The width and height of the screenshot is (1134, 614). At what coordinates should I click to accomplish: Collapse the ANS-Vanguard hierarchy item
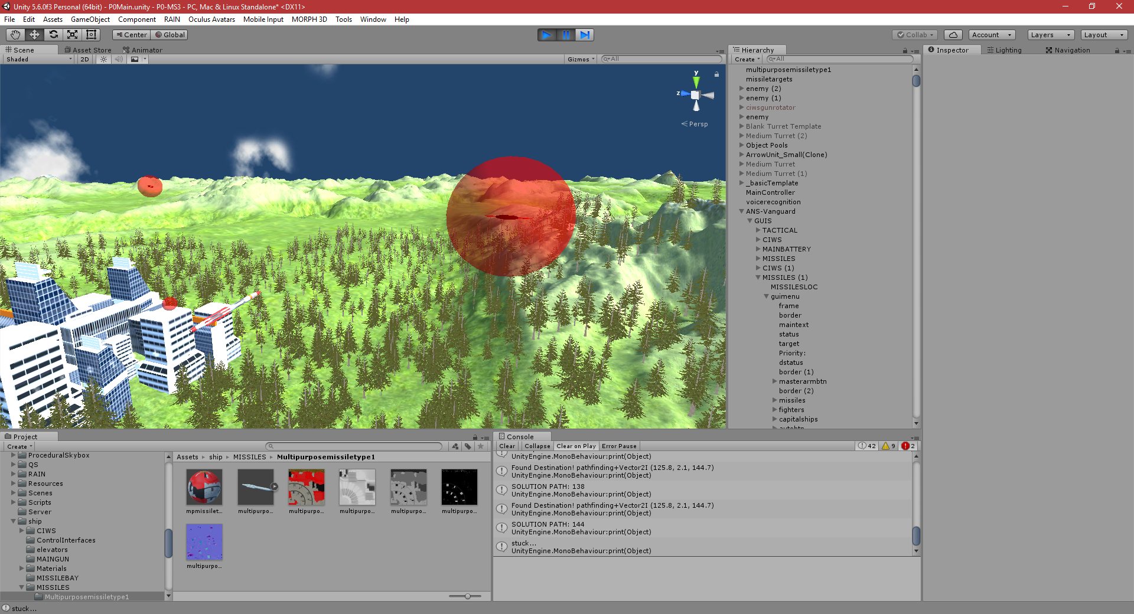(x=741, y=211)
